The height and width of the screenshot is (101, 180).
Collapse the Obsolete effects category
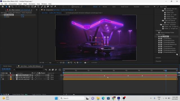click(156, 31)
